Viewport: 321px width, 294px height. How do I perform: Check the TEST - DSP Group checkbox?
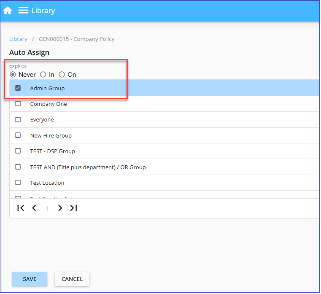(18, 151)
